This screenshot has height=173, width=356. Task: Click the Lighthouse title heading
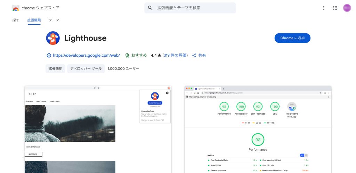click(x=86, y=38)
